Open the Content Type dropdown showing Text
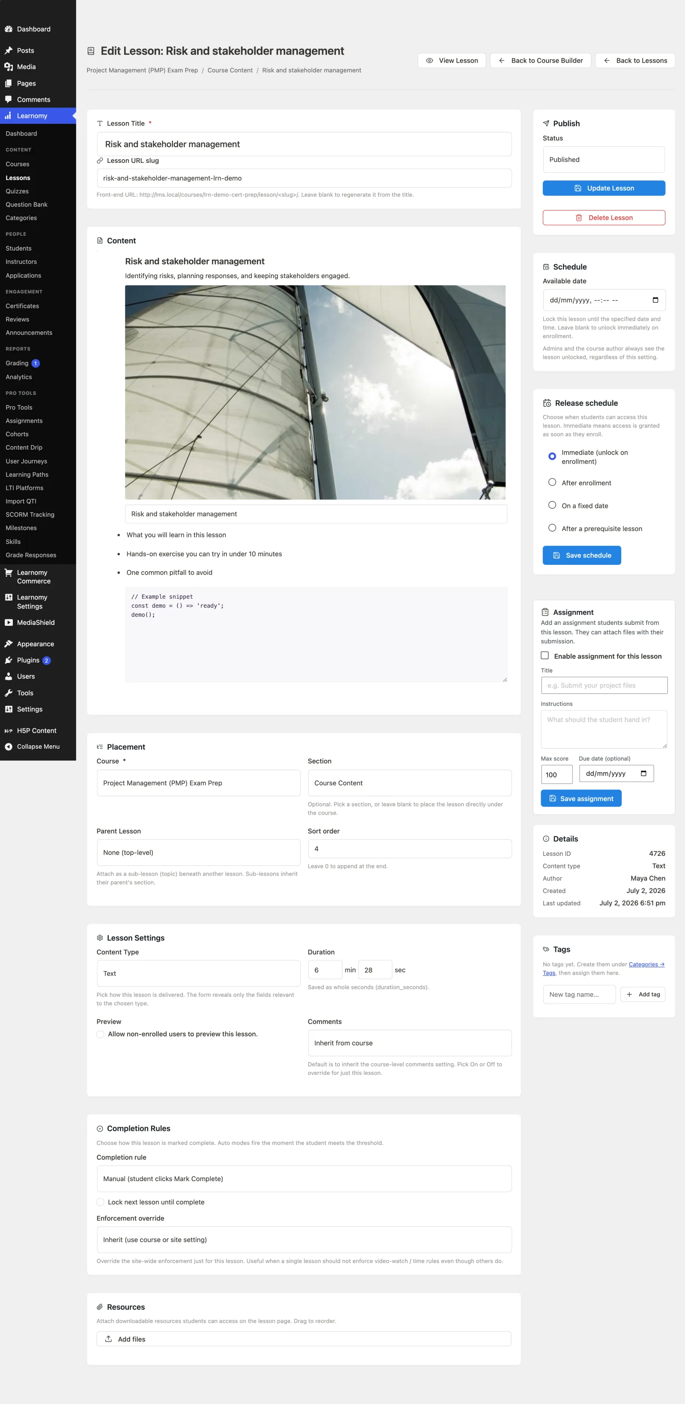The height and width of the screenshot is (1404, 685). click(x=198, y=973)
